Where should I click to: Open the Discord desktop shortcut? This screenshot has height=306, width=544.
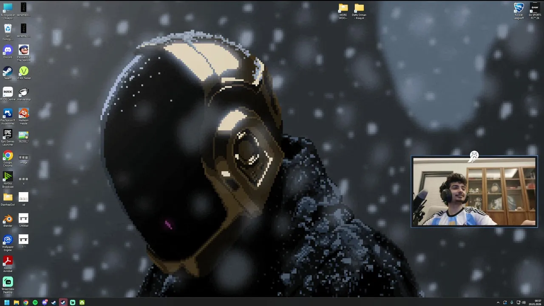[8, 51]
